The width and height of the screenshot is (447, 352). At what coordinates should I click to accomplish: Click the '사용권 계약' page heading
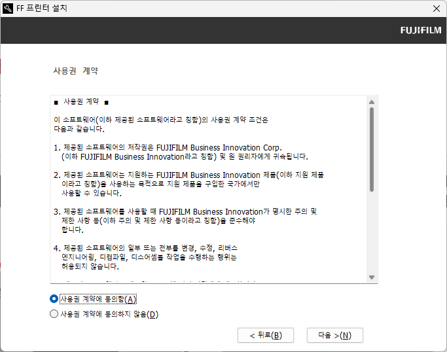76,71
